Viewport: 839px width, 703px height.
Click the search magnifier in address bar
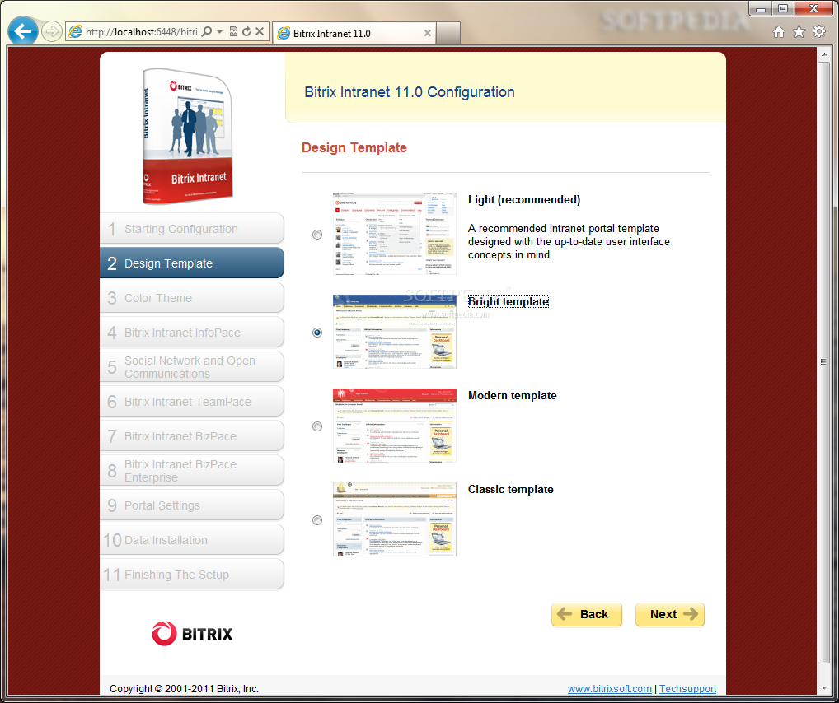click(207, 32)
